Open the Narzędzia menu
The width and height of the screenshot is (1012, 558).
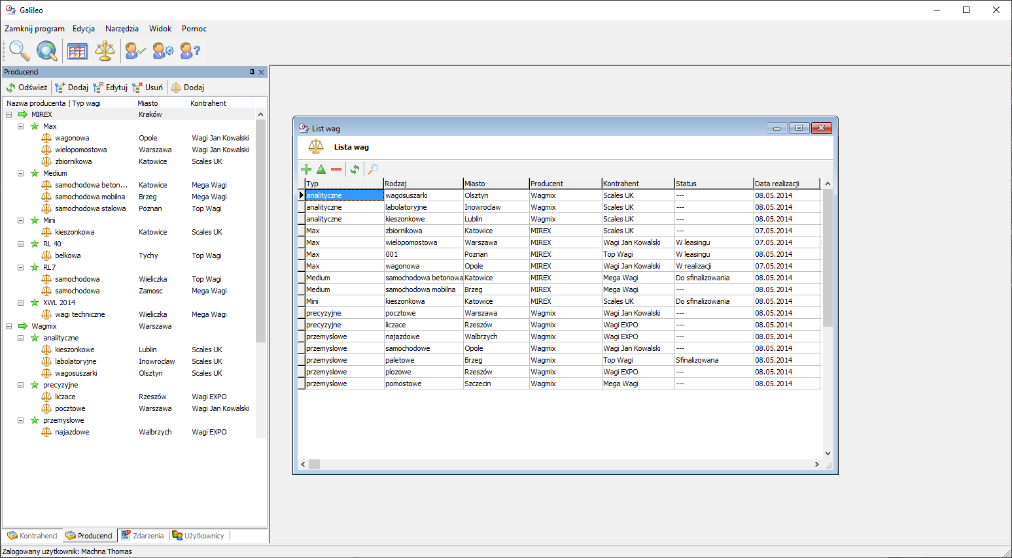122,29
